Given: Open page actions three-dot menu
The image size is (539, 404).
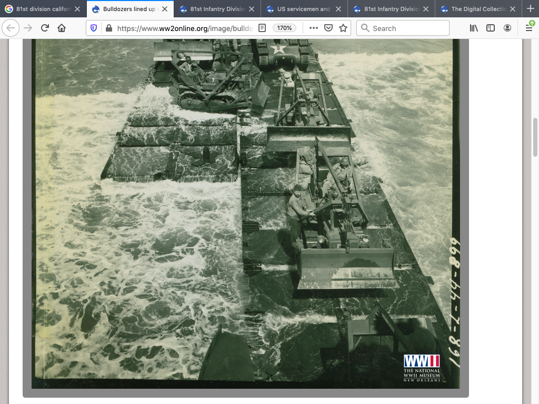Looking at the screenshot, I should [314, 28].
